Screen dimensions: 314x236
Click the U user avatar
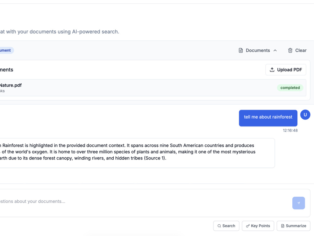pos(305,115)
